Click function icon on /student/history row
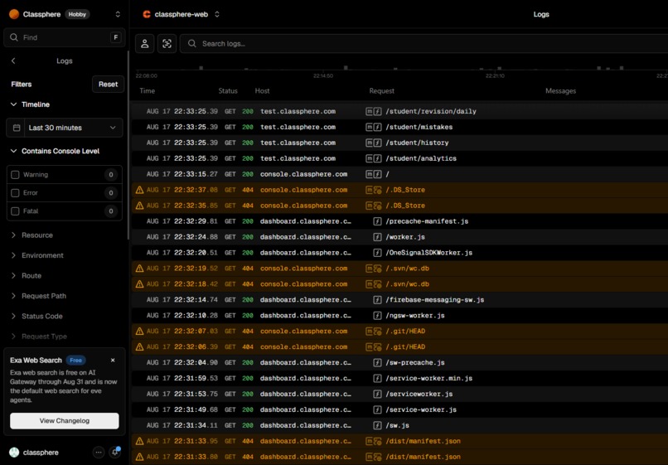This screenshot has width=668, height=465. coord(377,143)
